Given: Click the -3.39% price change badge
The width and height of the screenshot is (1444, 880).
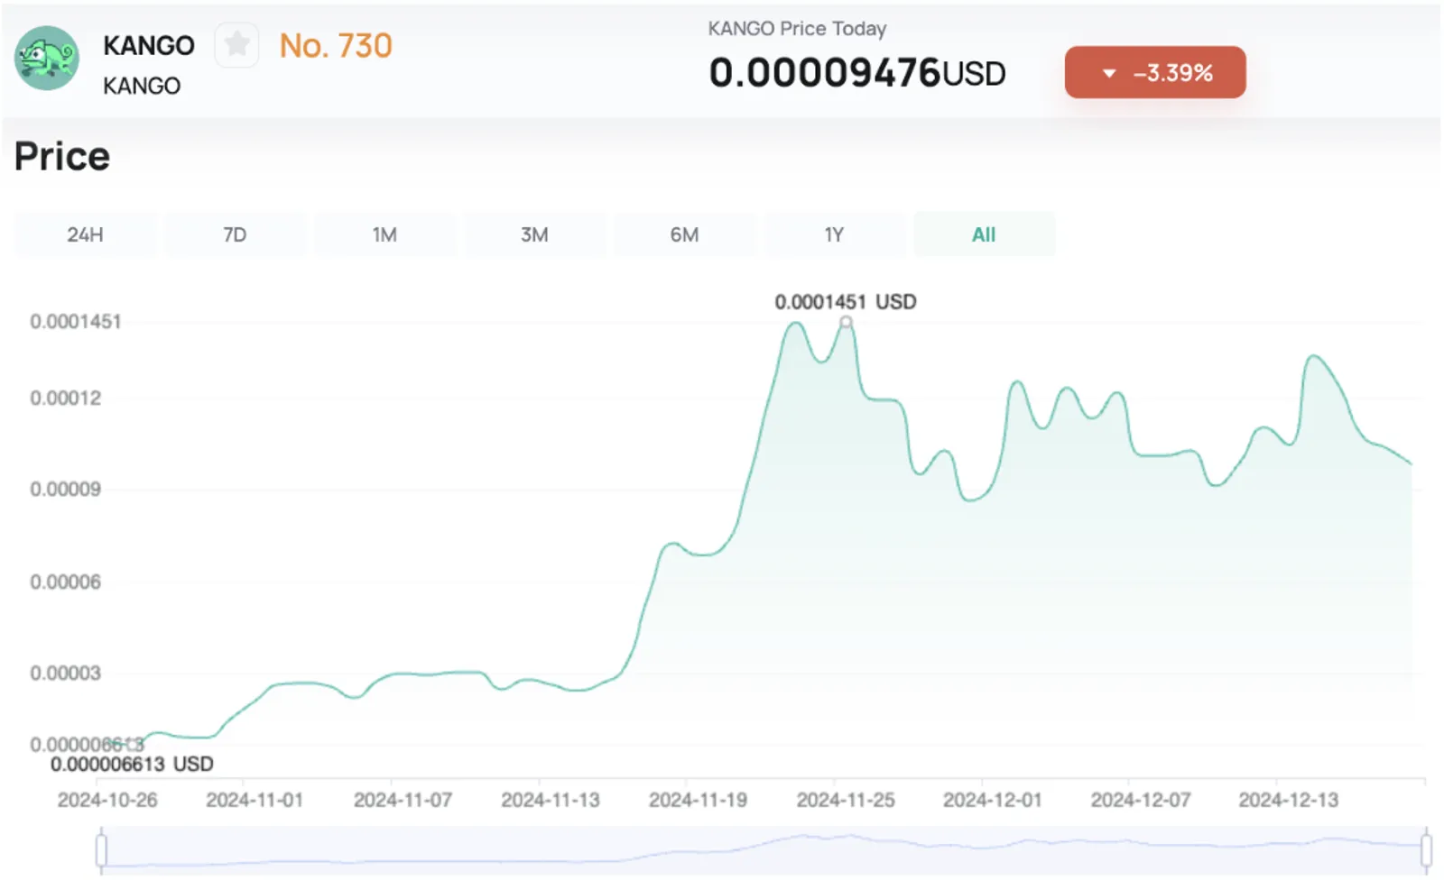Looking at the screenshot, I should pos(1155,72).
